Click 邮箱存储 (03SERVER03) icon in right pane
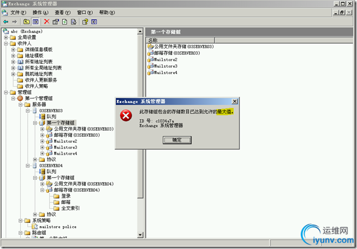This screenshot has height=249, width=357. (151, 53)
